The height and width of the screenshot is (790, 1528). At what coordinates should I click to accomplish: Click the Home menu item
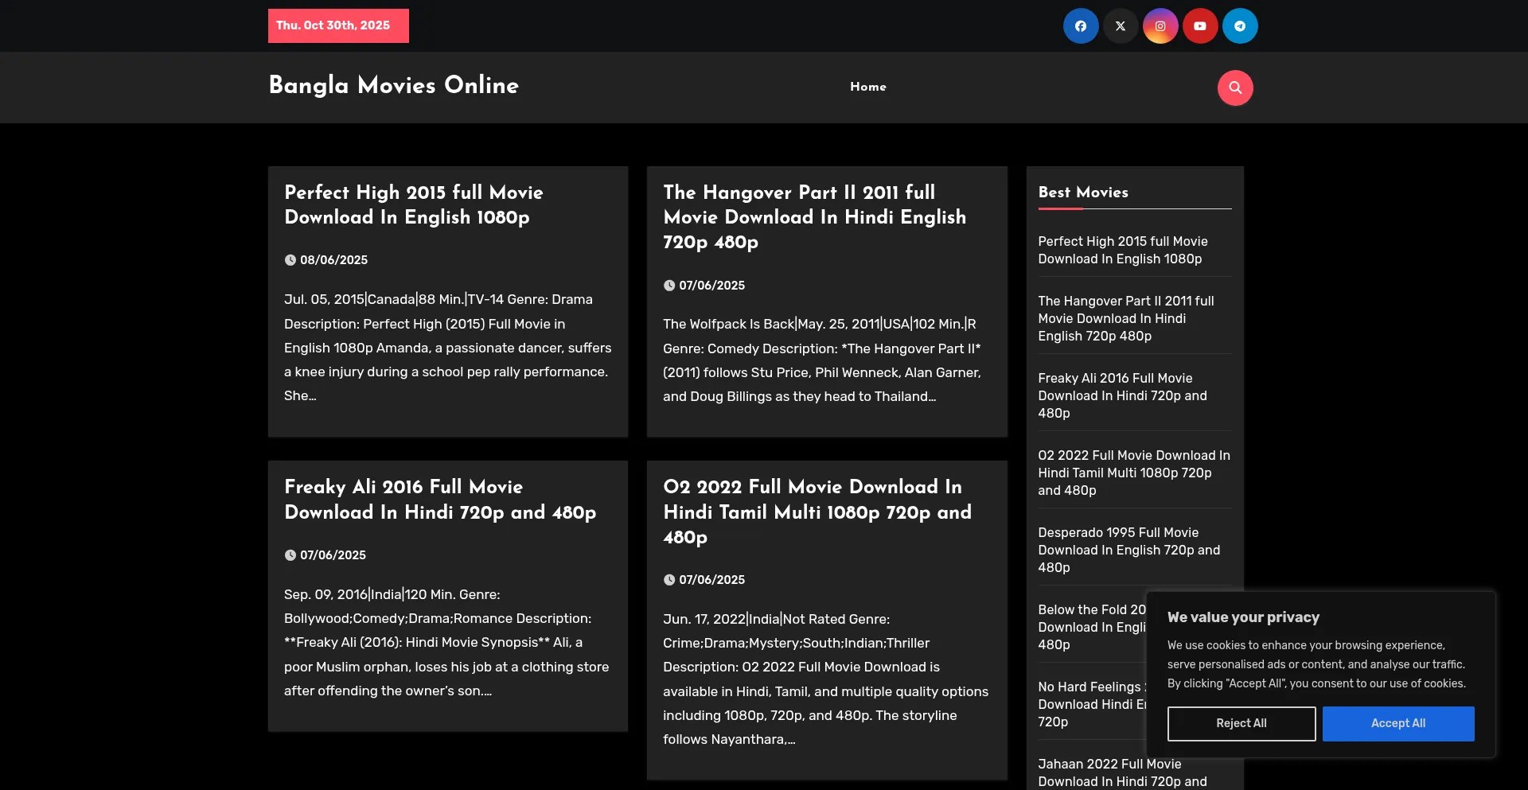[867, 87]
